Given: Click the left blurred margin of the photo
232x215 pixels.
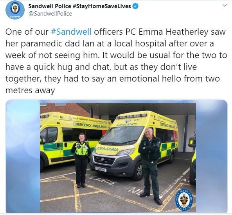Looking at the screenshot, I should (x=23, y=156).
